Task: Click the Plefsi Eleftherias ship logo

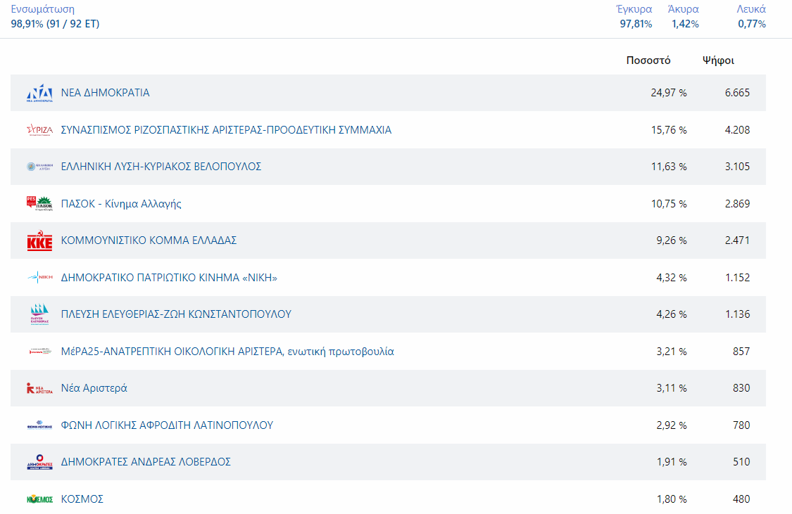Action: pos(39,314)
